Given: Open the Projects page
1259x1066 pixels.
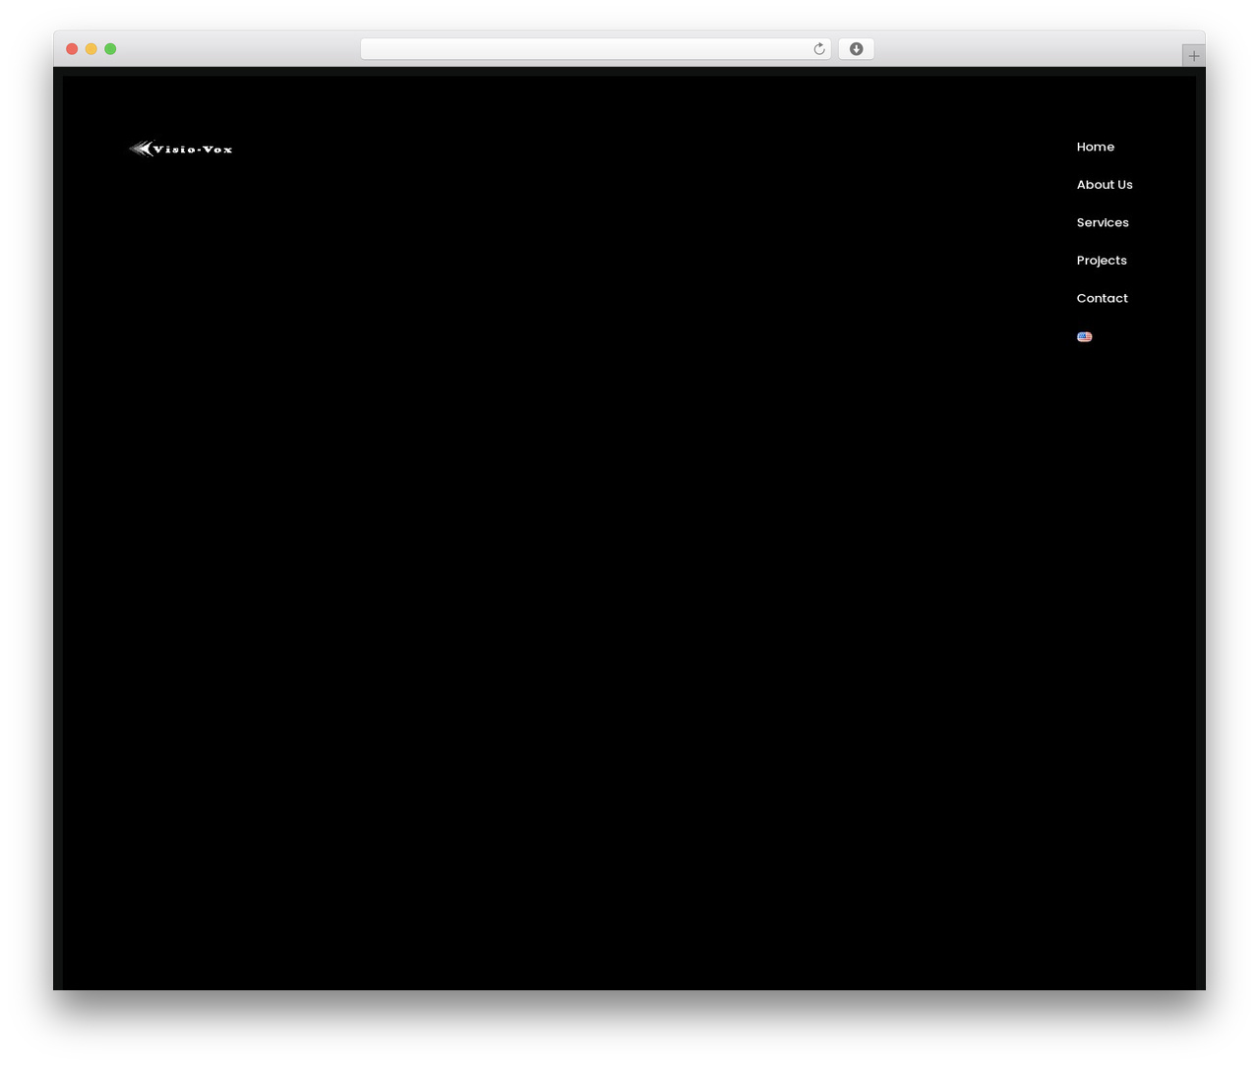Looking at the screenshot, I should pos(1102,261).
